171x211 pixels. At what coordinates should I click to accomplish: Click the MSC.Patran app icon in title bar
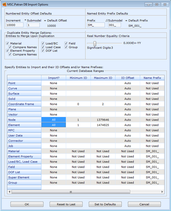coord(5,5)
